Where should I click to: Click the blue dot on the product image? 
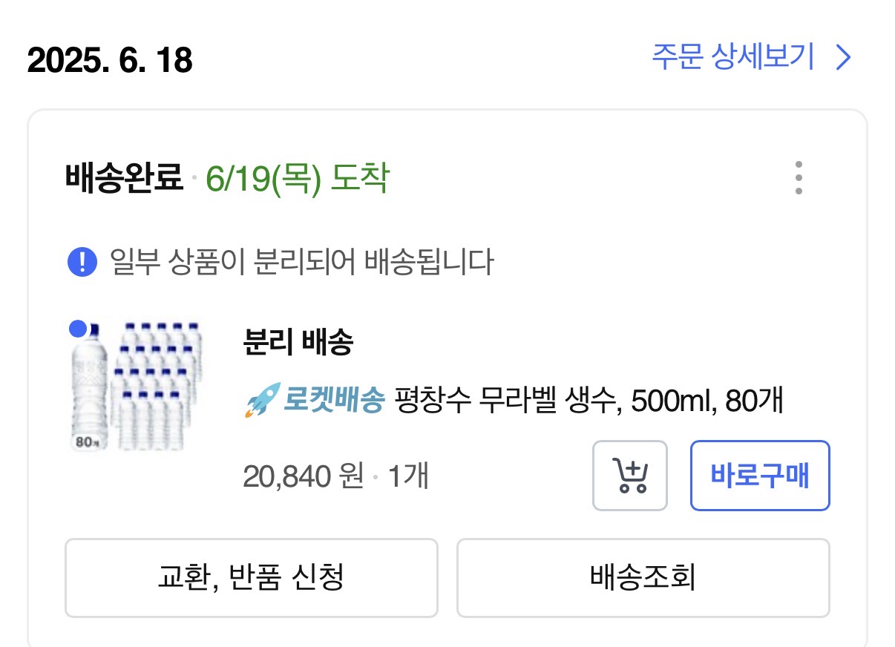tap(77, 328)
